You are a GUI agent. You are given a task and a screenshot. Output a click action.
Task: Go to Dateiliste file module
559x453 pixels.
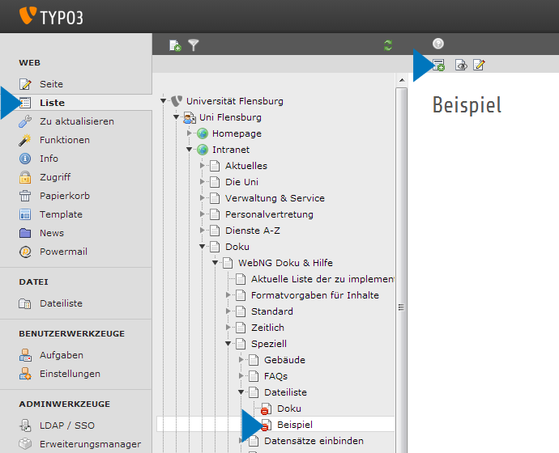click(61, 303)
